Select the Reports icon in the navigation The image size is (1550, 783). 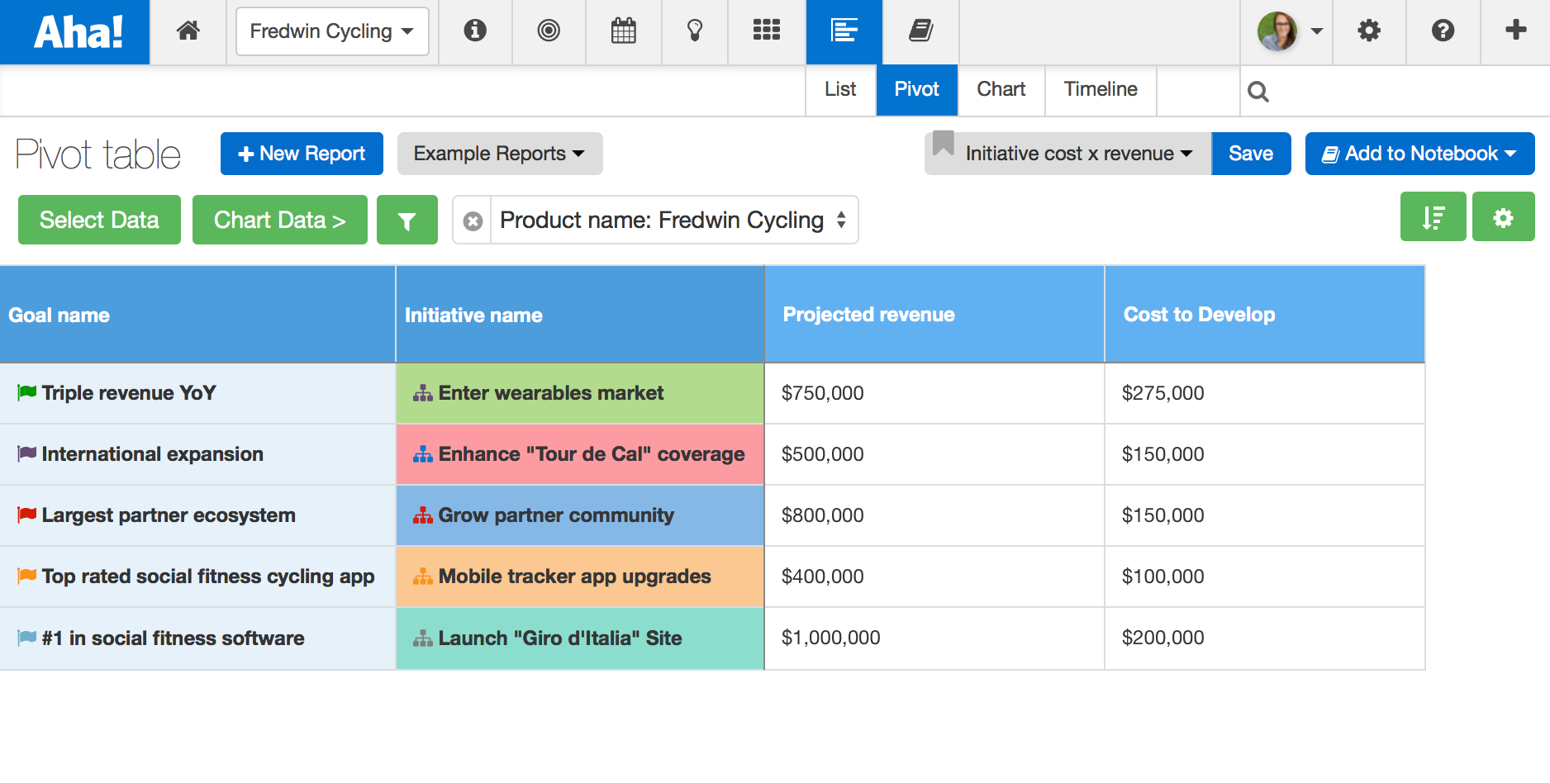point(844,31)
